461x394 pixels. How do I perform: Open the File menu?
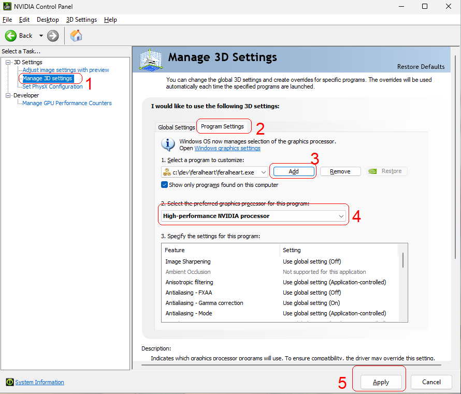coord(7,20)
